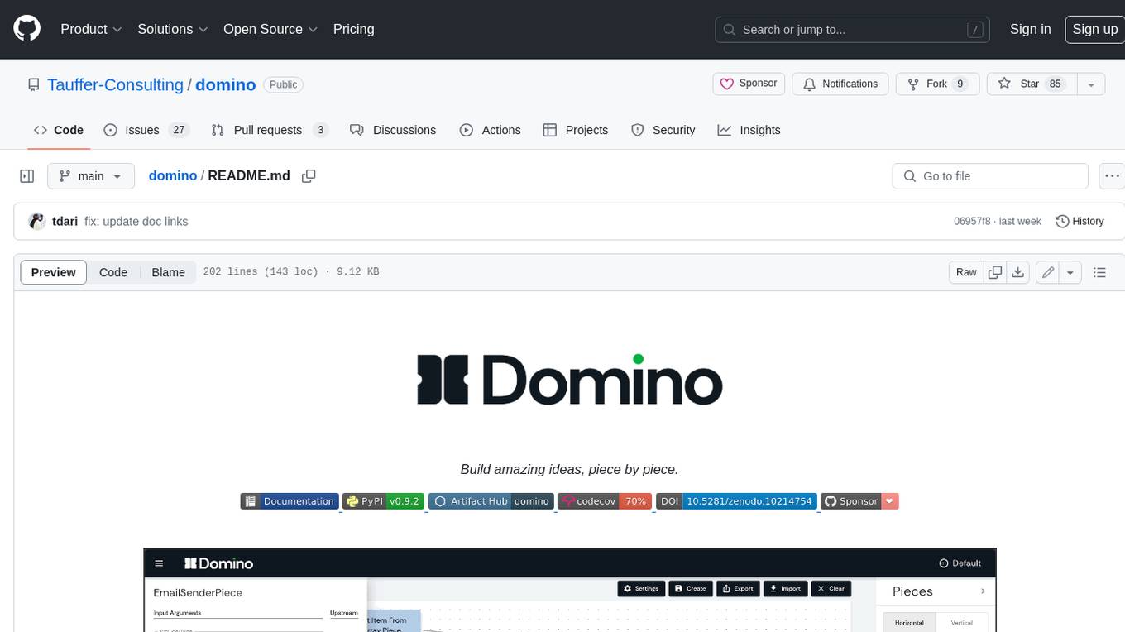Download the raw file
This screenshot has width=1125, height=632.
tap(1018, 272)
